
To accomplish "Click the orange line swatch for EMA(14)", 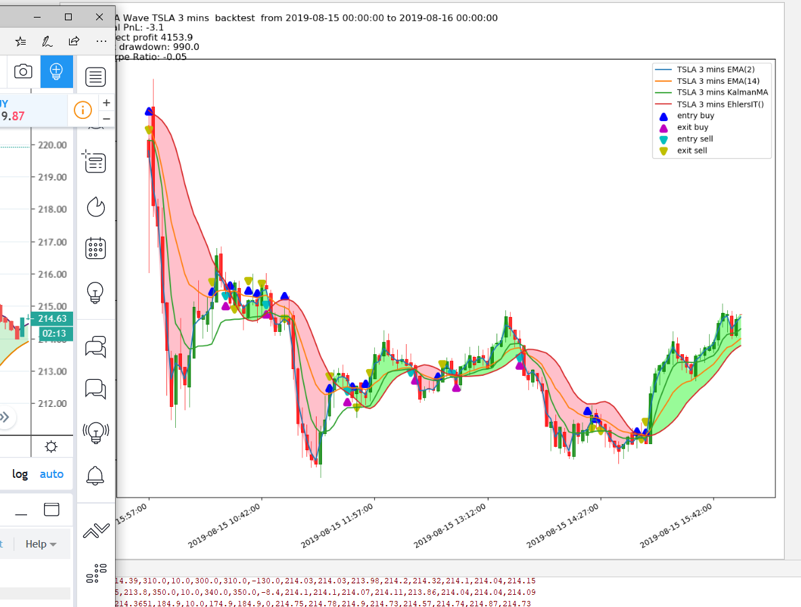I will tap(663, 81).
